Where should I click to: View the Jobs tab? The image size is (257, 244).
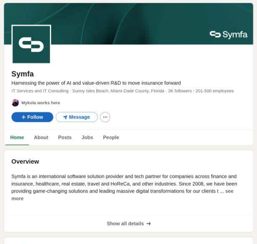[x=87, y=137]
